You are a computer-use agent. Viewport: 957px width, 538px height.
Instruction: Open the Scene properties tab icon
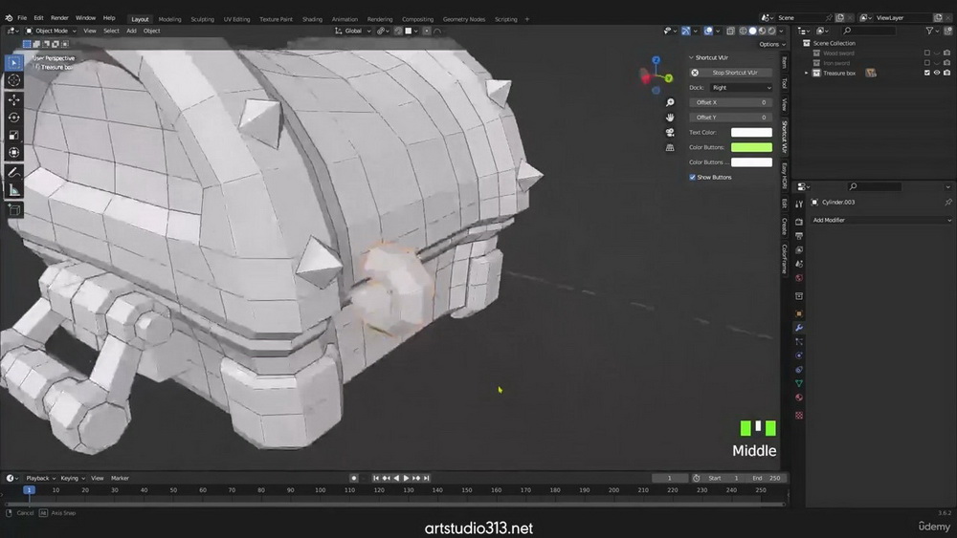point(799,264)
